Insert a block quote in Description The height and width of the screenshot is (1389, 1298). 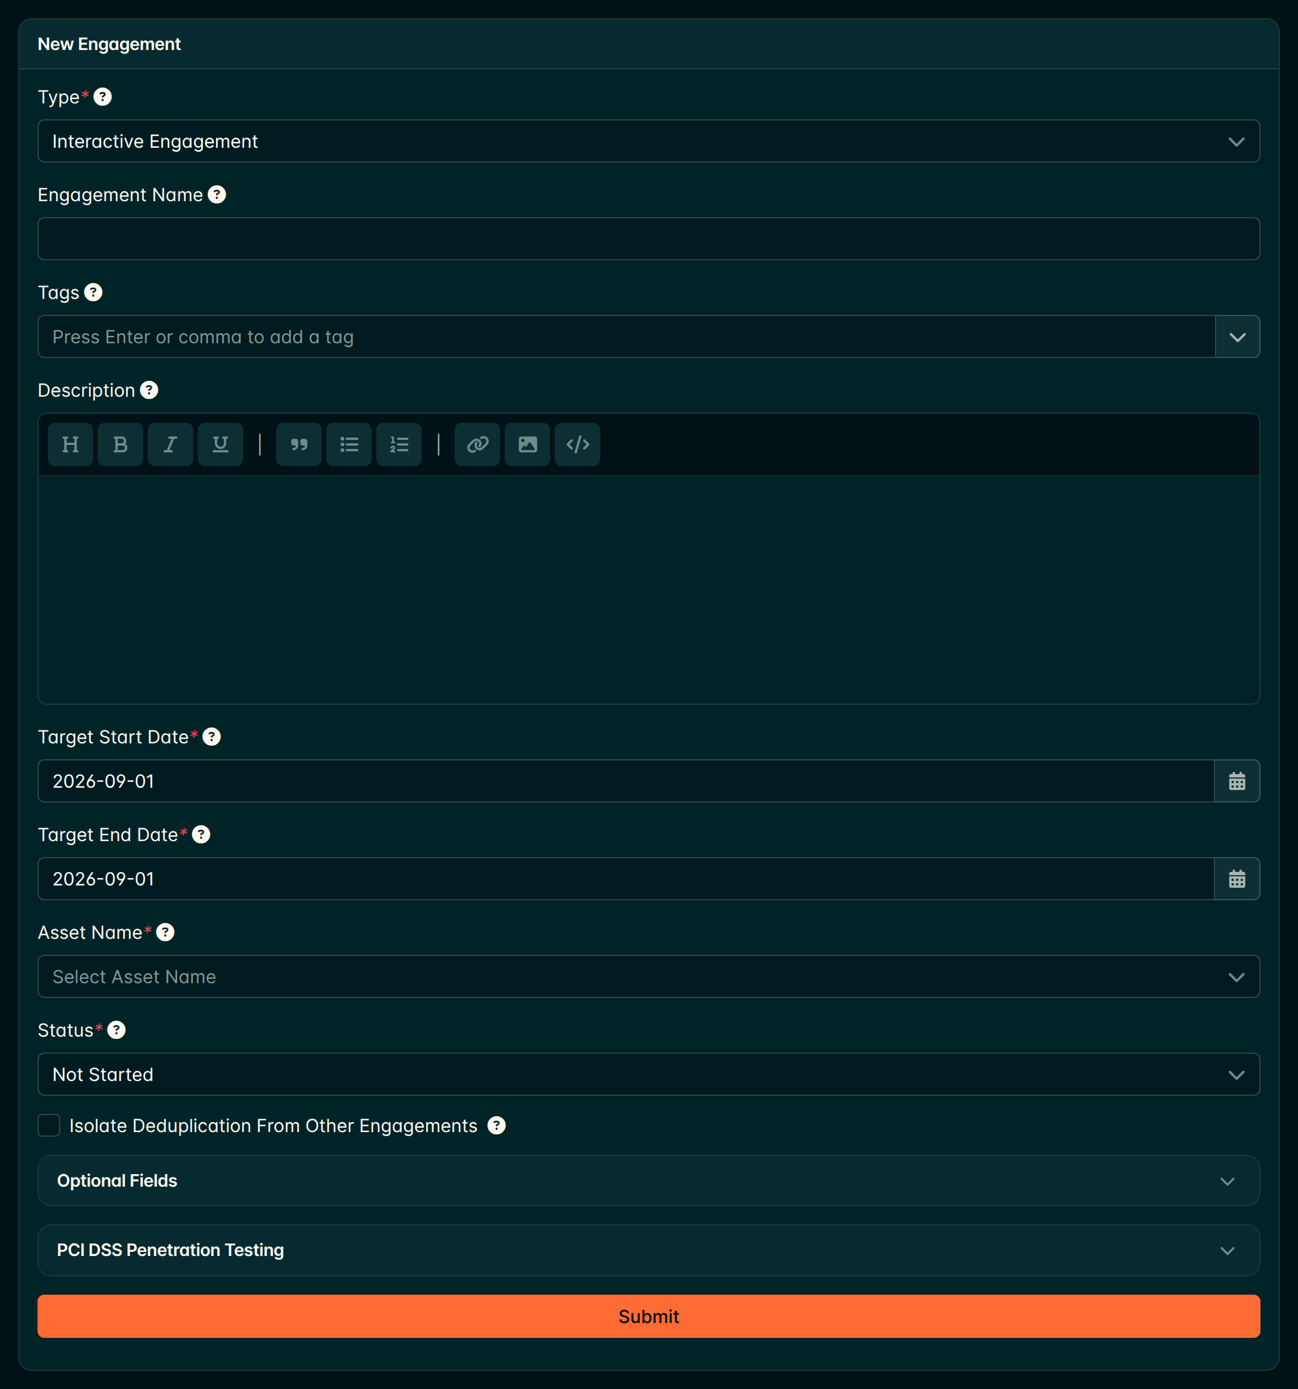coord(299,444)
